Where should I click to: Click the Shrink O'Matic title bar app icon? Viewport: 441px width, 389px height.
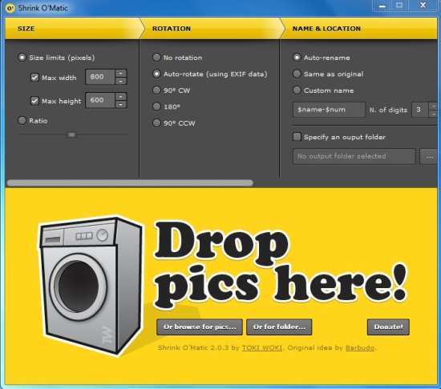coord(10,8)
